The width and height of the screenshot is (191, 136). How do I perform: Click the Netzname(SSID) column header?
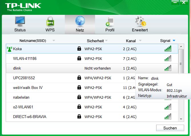[33, 41]
